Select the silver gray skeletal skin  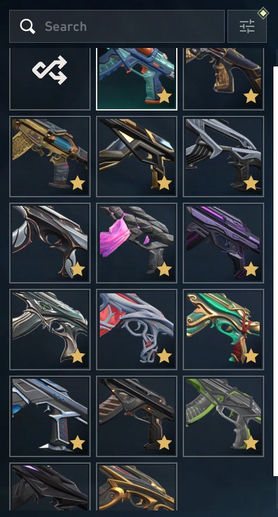(223, 157)
